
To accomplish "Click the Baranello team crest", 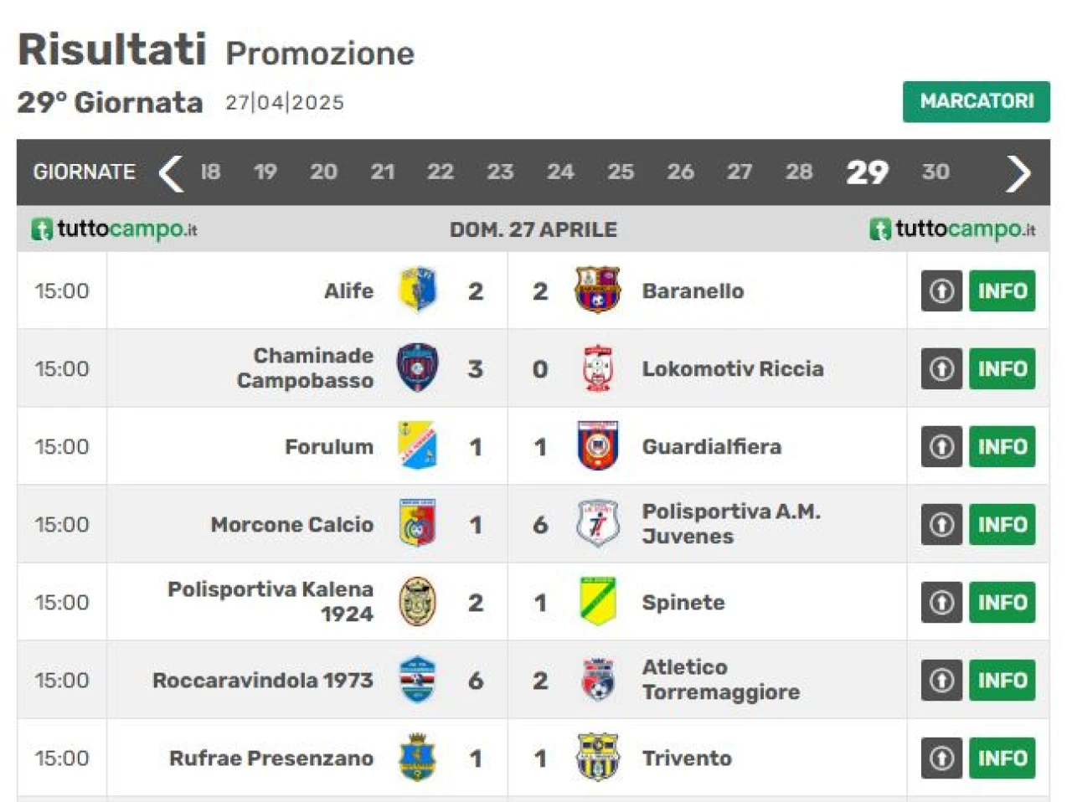I will pos(597,290).
